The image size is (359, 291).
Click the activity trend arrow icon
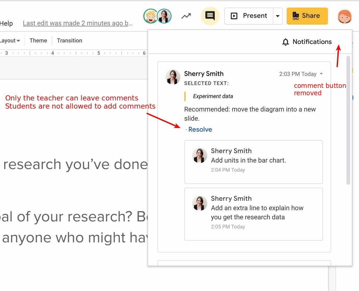(186, 16)
